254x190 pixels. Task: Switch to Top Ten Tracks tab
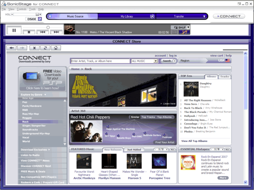225,77
